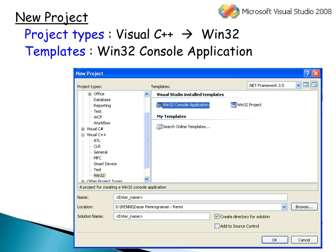
Task: Close the New Project dialog
Action: (316, 73)
